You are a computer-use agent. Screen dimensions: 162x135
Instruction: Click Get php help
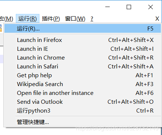(82, 75)
